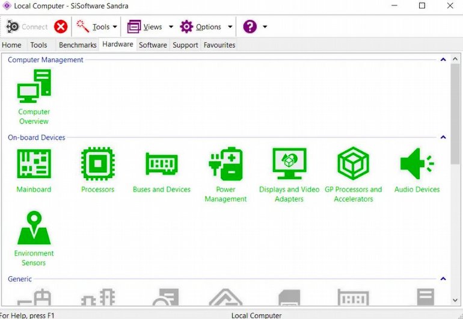Viewport: 463px width, 319px height.
Task: Click the red Disconnect X icon
Action: (61, 26)
